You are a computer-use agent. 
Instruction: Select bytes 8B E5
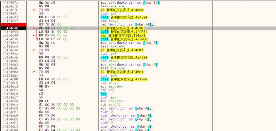pos(44,87)
